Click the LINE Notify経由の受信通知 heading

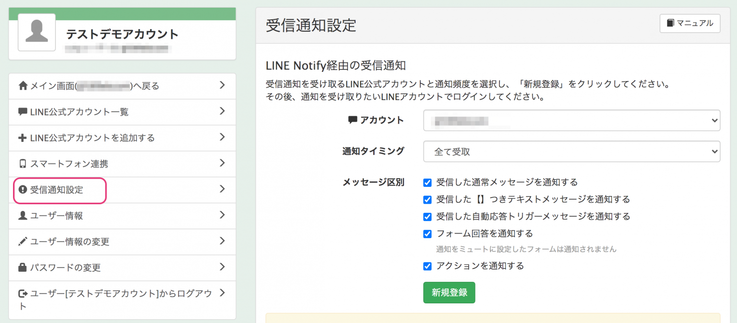(336, 65)
